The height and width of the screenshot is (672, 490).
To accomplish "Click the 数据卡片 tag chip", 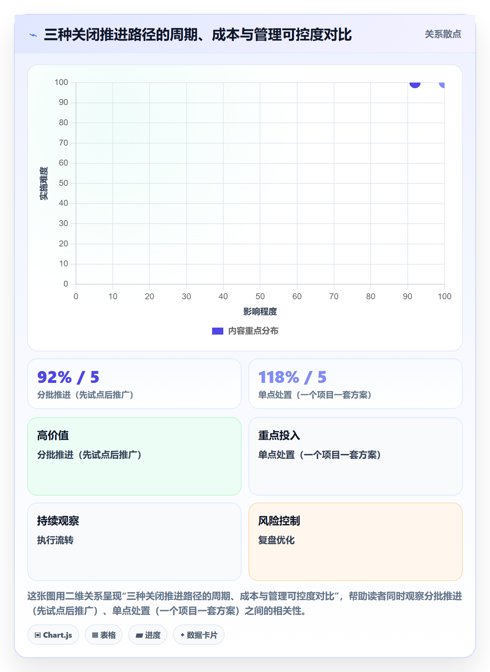I will click(199, 635).
